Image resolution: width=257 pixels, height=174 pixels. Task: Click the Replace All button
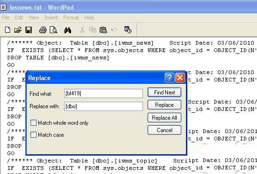tap(164, 117)
